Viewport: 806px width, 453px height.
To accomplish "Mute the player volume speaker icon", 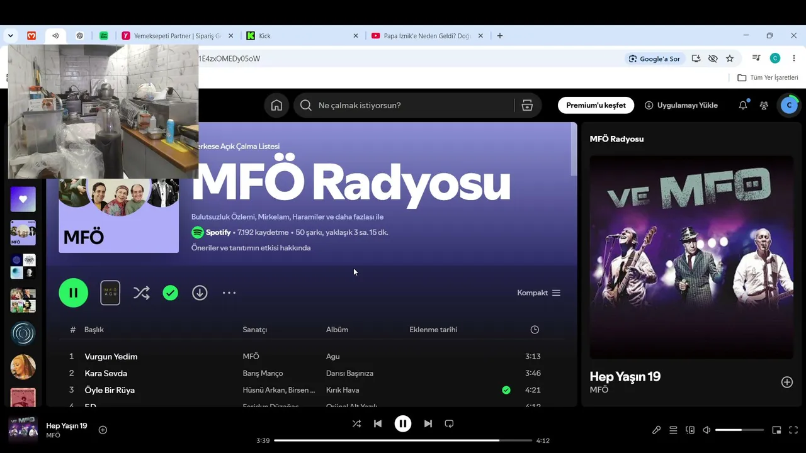I will (x=707, y=430).
